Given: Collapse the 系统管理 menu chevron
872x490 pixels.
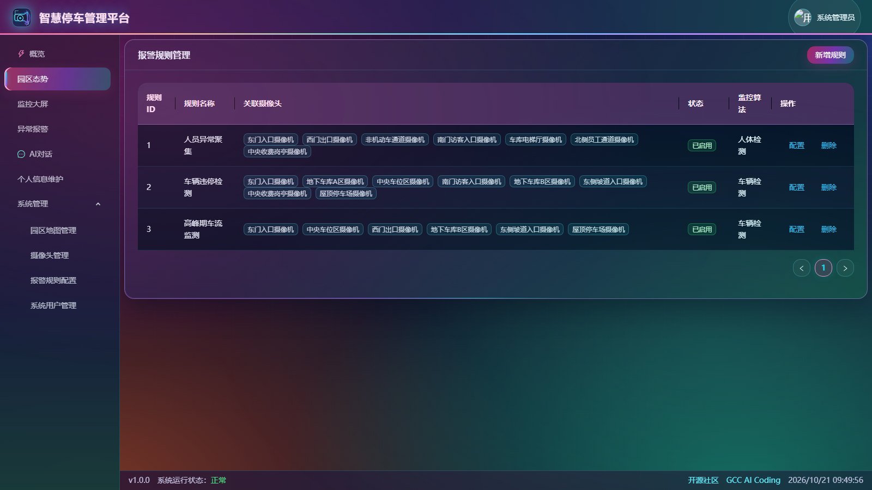Looking at the screenshot, I should [x=98, y=204].
